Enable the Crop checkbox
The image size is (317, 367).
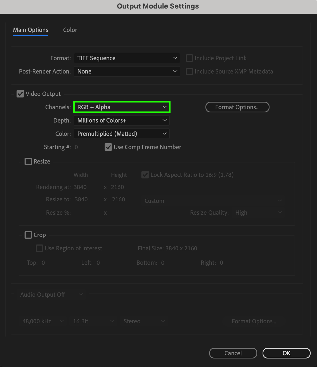[x=28, y=235]
